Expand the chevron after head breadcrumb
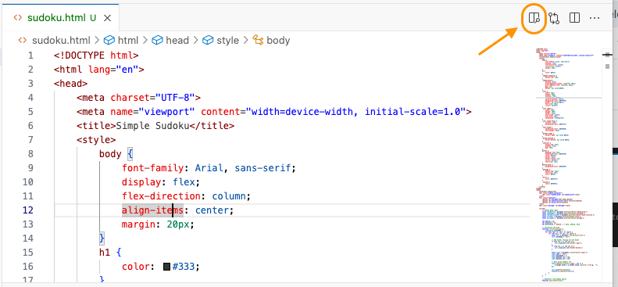Image resolution: width=618 pixels, height=287 pixels. [195, 40]
